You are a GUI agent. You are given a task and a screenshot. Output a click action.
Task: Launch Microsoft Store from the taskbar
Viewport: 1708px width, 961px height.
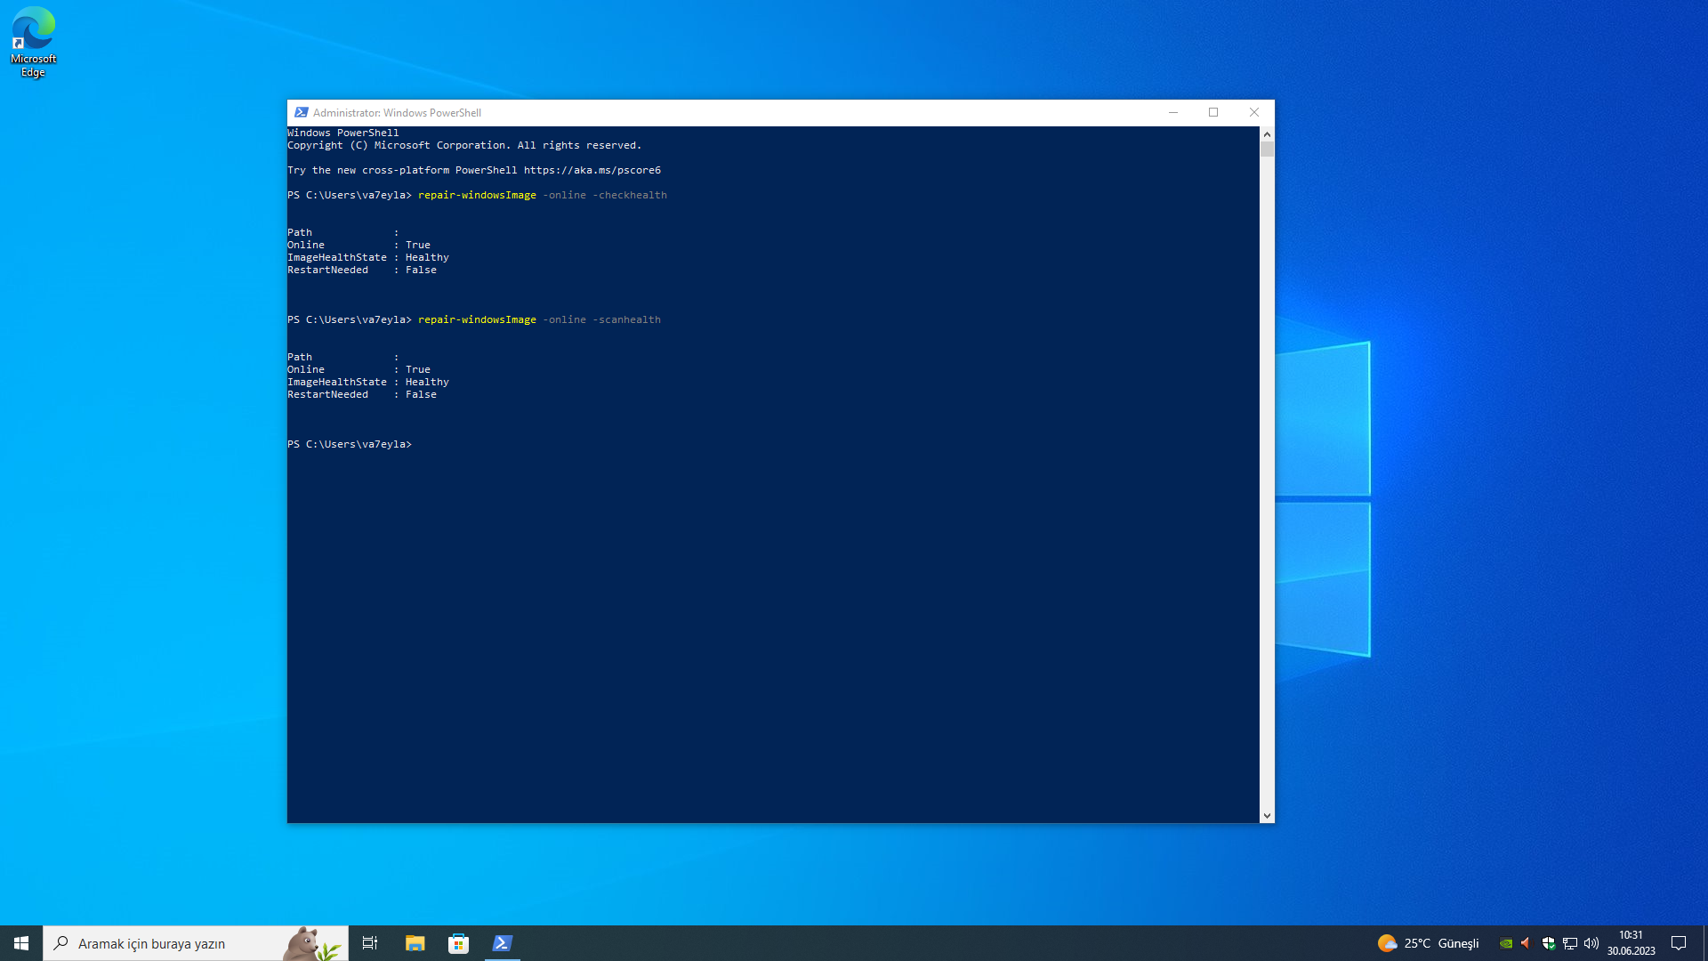(x=458, y=943)
